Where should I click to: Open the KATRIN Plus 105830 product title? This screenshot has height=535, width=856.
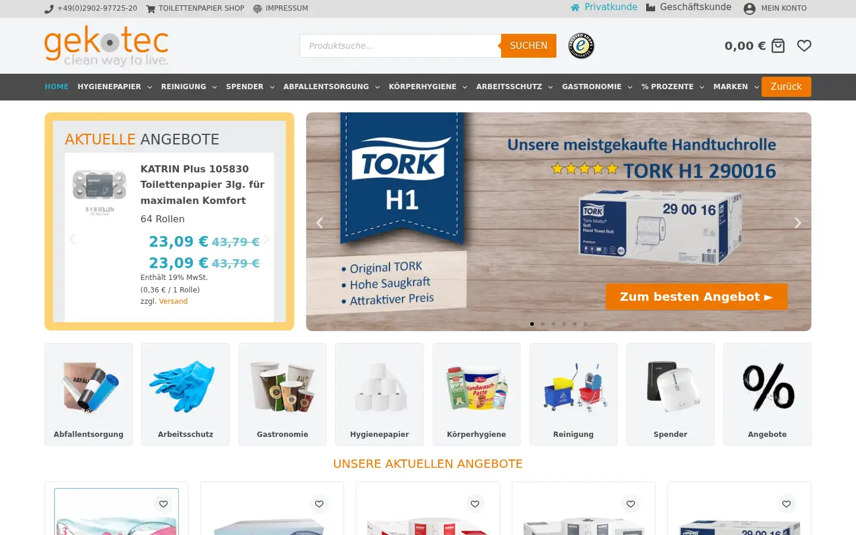pos(202,184)
